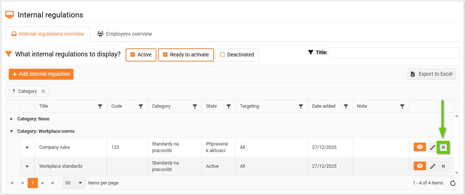Collapse the Category: Workplace norms group
Viewport: 465px width, 195px height.
11,131
